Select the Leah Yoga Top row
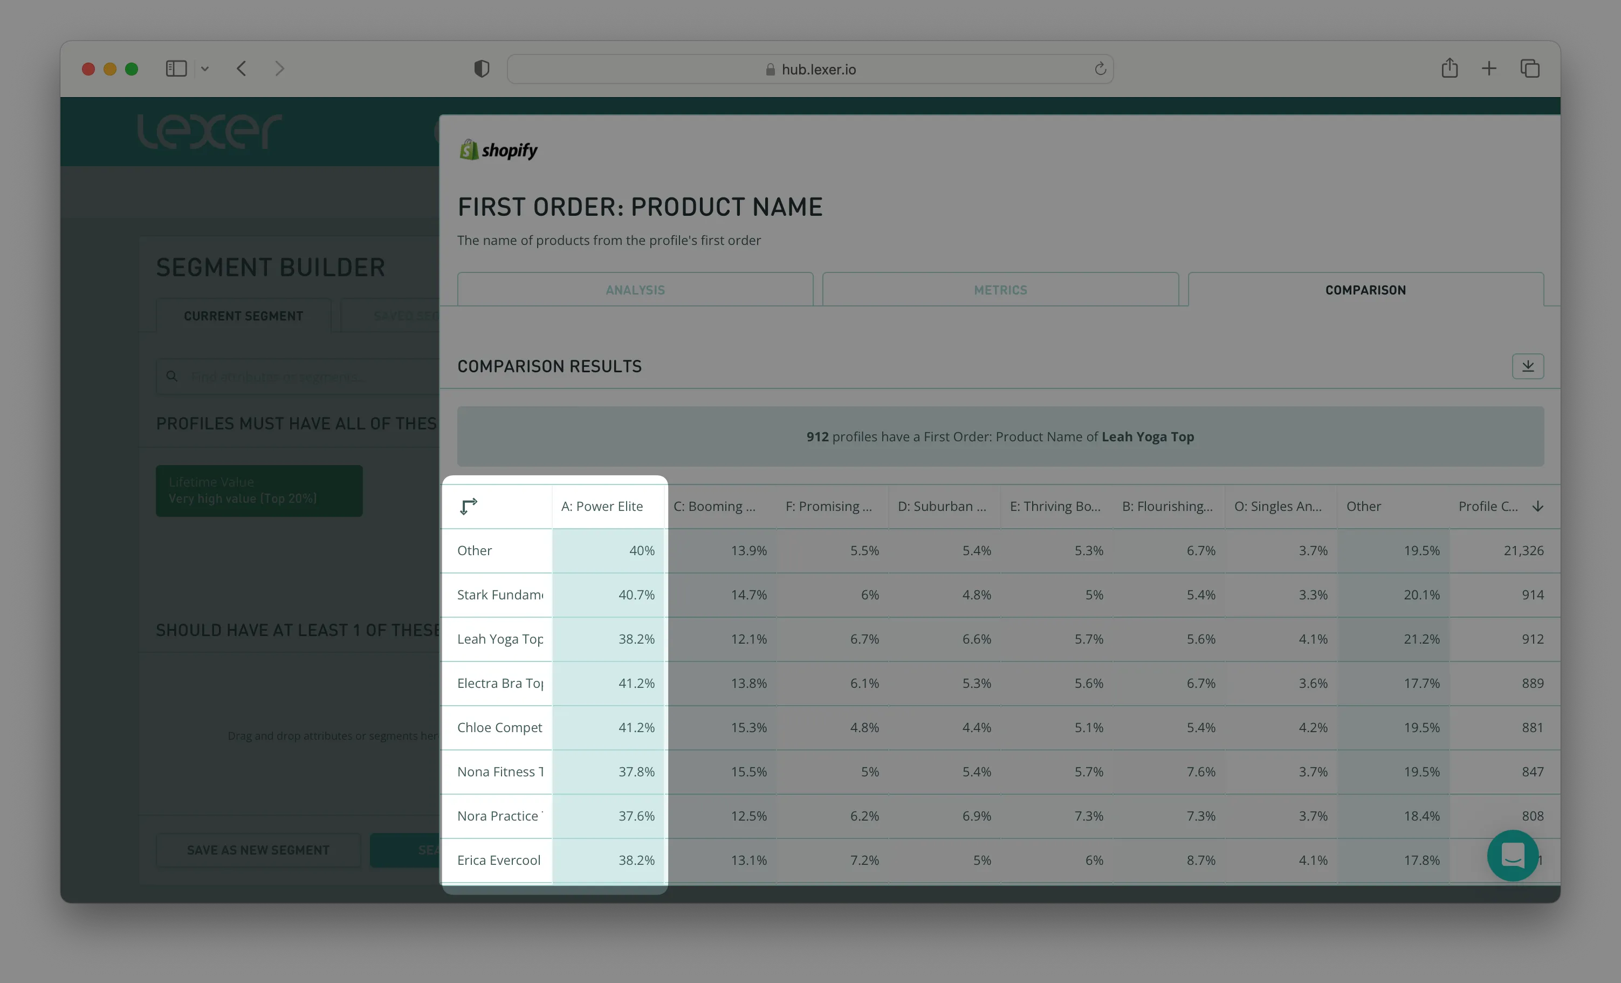The height and width of the screenshot is (983, 1621). point(500,639)
